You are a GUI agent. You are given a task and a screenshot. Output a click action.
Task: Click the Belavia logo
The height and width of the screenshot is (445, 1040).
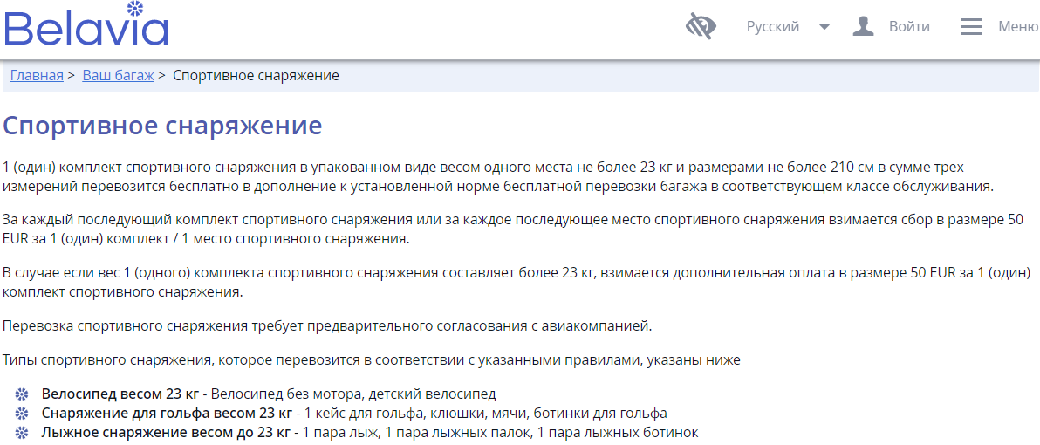[x=86, y=24]
